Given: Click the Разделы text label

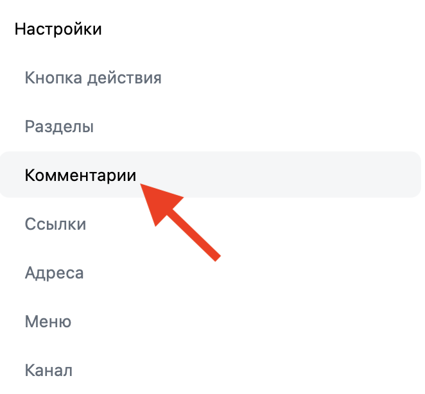Looking at the screenshot, I should point(59,126).
